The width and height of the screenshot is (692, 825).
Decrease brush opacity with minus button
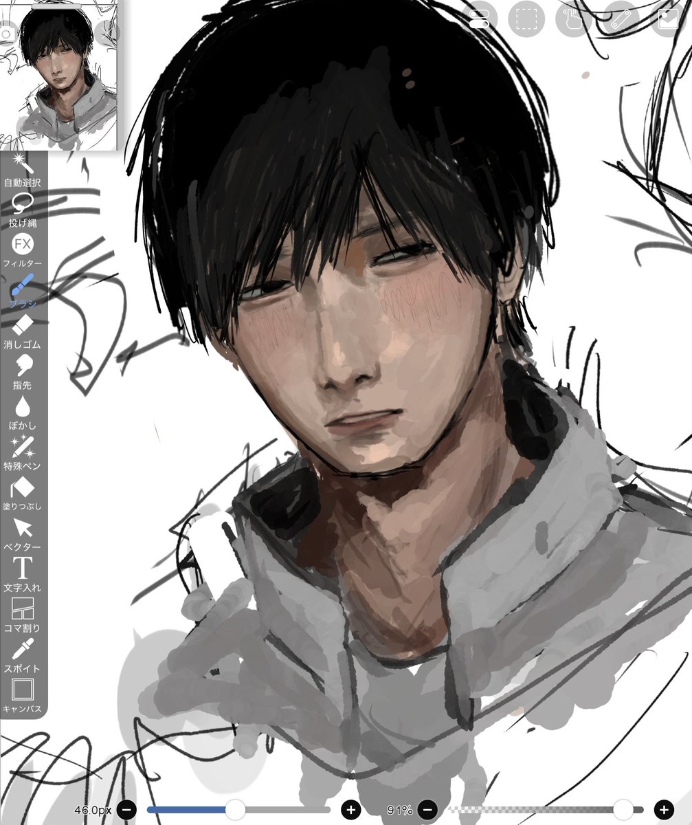click(428, 809)
